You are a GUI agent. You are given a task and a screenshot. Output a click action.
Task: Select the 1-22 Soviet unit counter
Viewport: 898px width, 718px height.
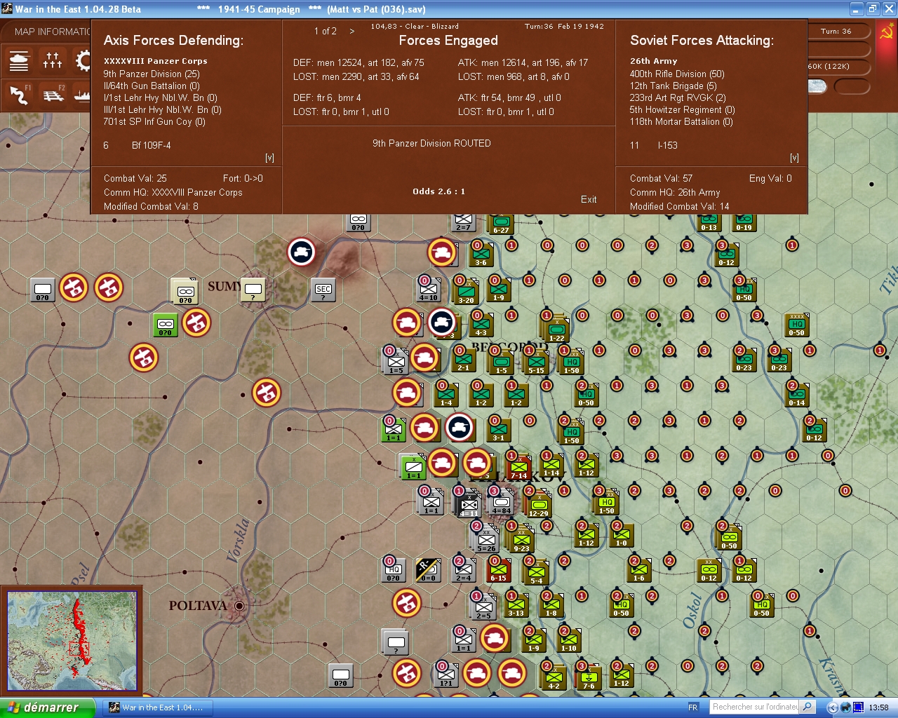coord(556,330)
